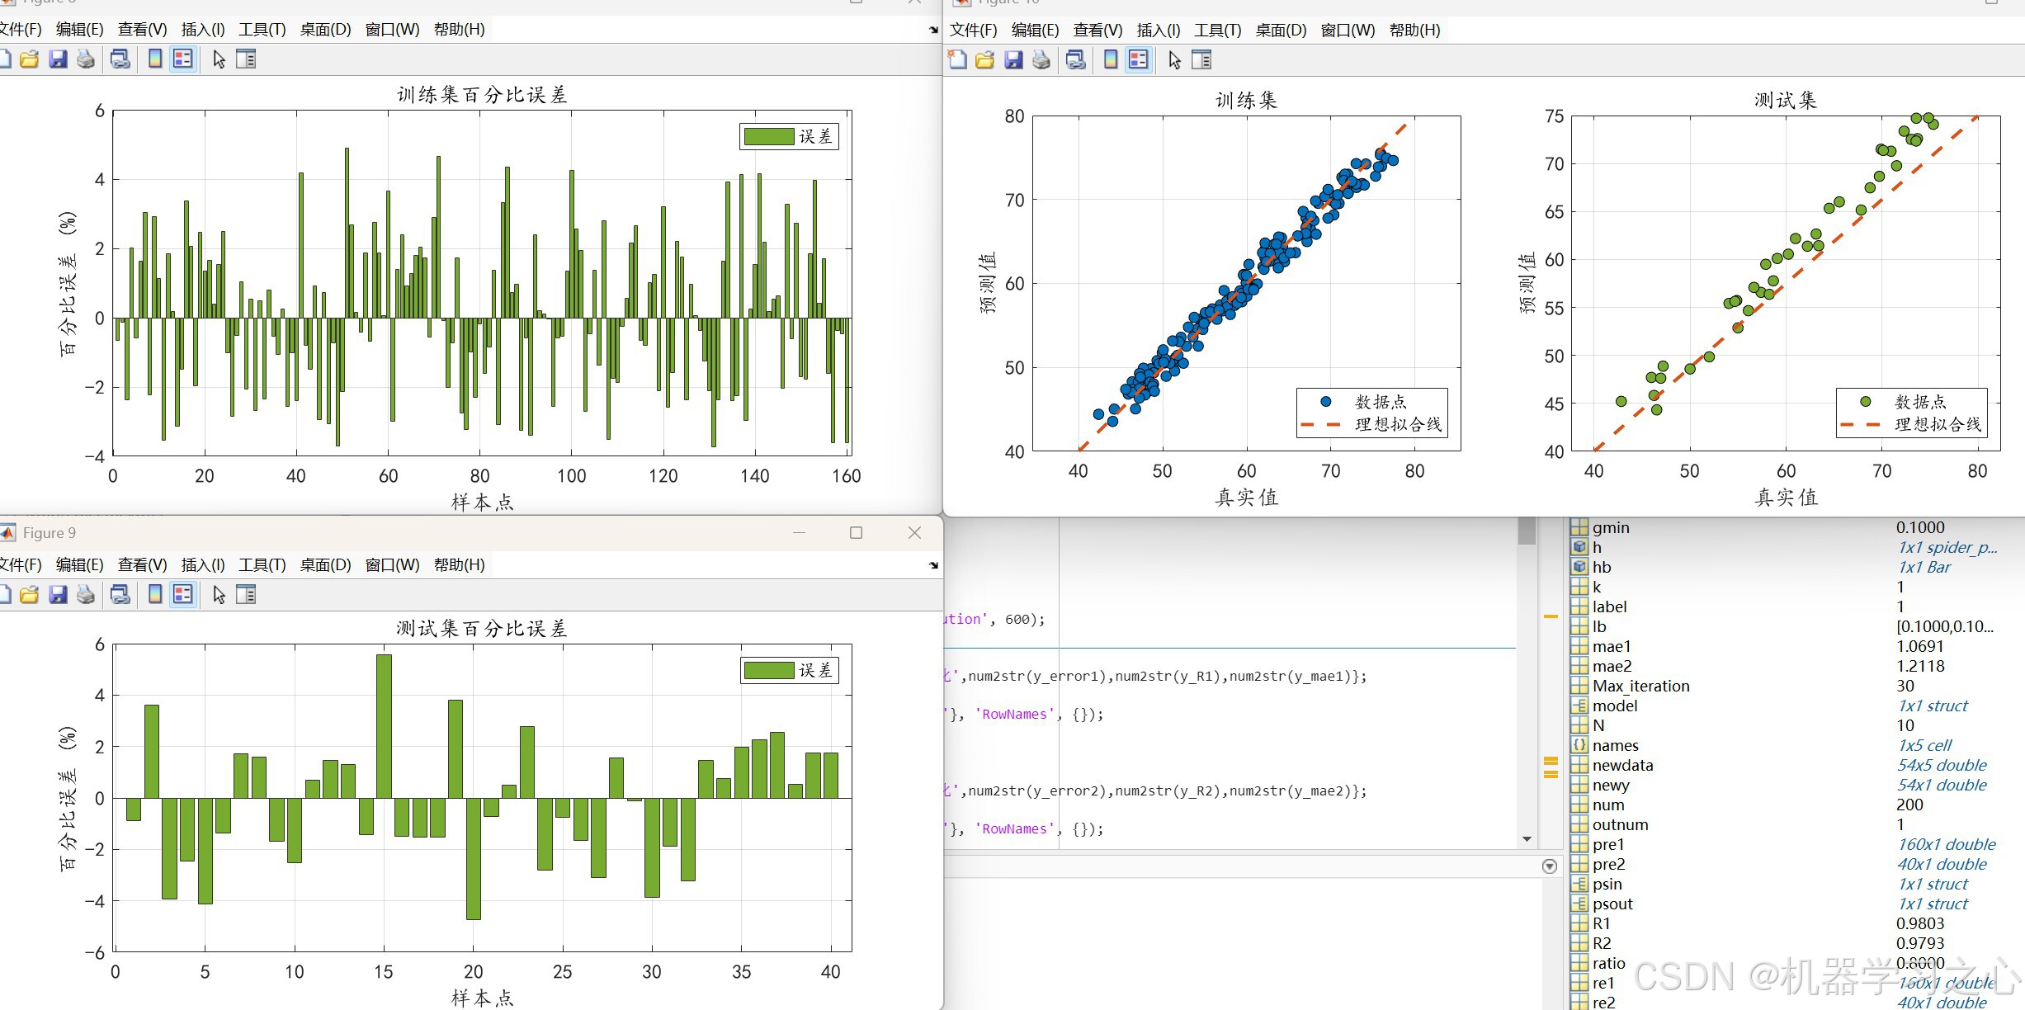Click Link Plots icon in Figure 9 toolbar
This screenshot has height=1010, width=2025.
pyautogui.click(x=120, y=594)
